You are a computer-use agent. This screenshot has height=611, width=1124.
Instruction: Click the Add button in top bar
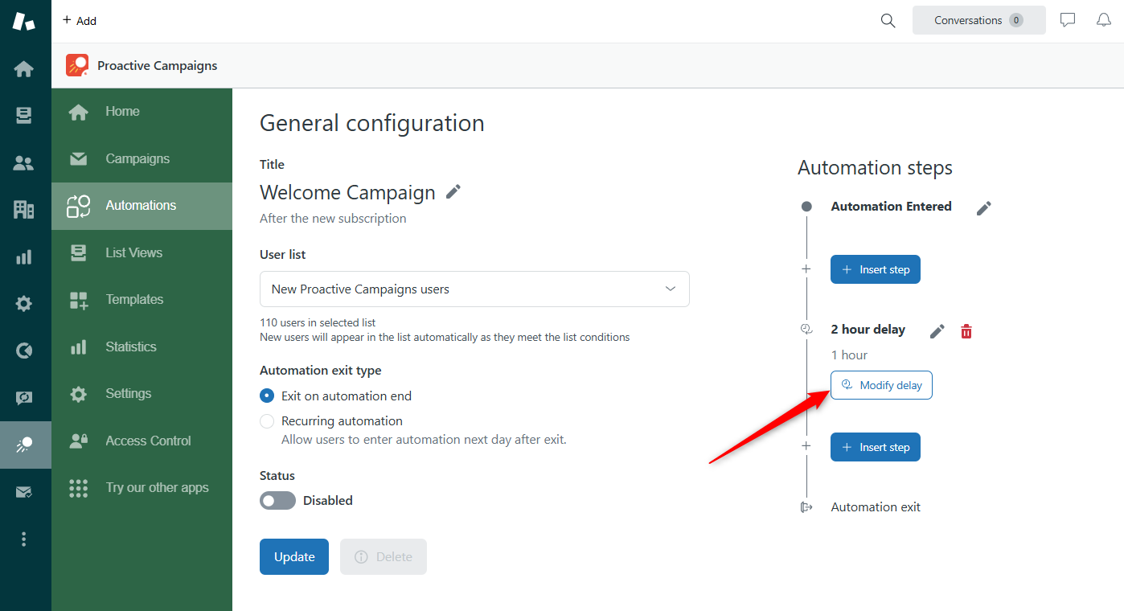tap(80, 21)
